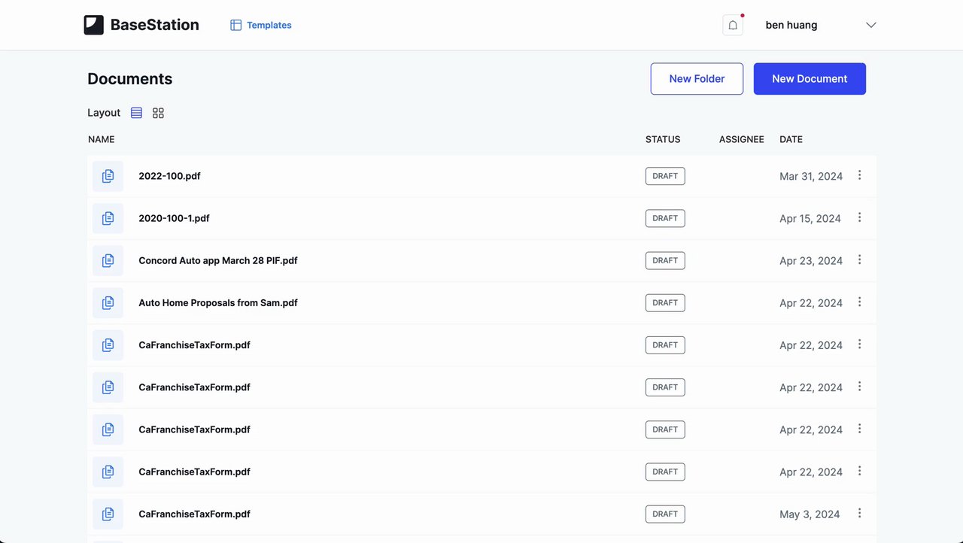Sort by the NAME column header
Viewport: 963px width, 543px height.
pyautogui.click(x=102, y=139)
